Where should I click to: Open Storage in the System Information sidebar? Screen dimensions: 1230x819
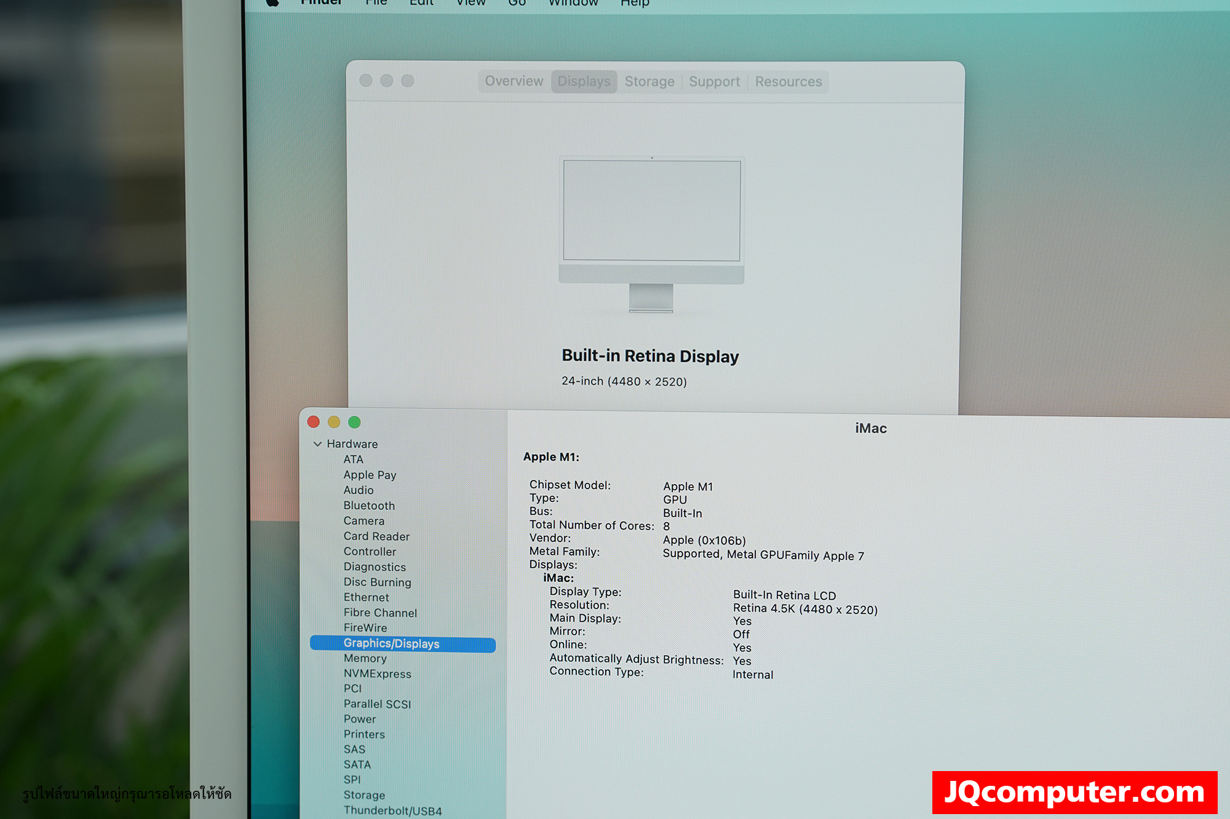pos(364,795)
